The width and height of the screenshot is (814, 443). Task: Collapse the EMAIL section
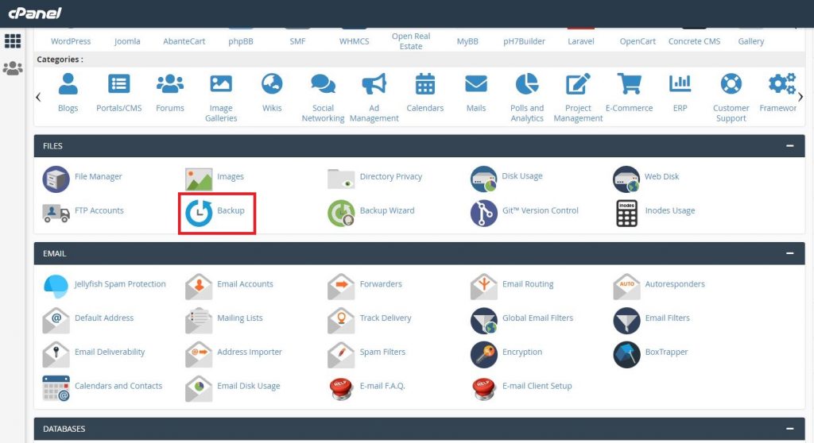click(789, 253)
